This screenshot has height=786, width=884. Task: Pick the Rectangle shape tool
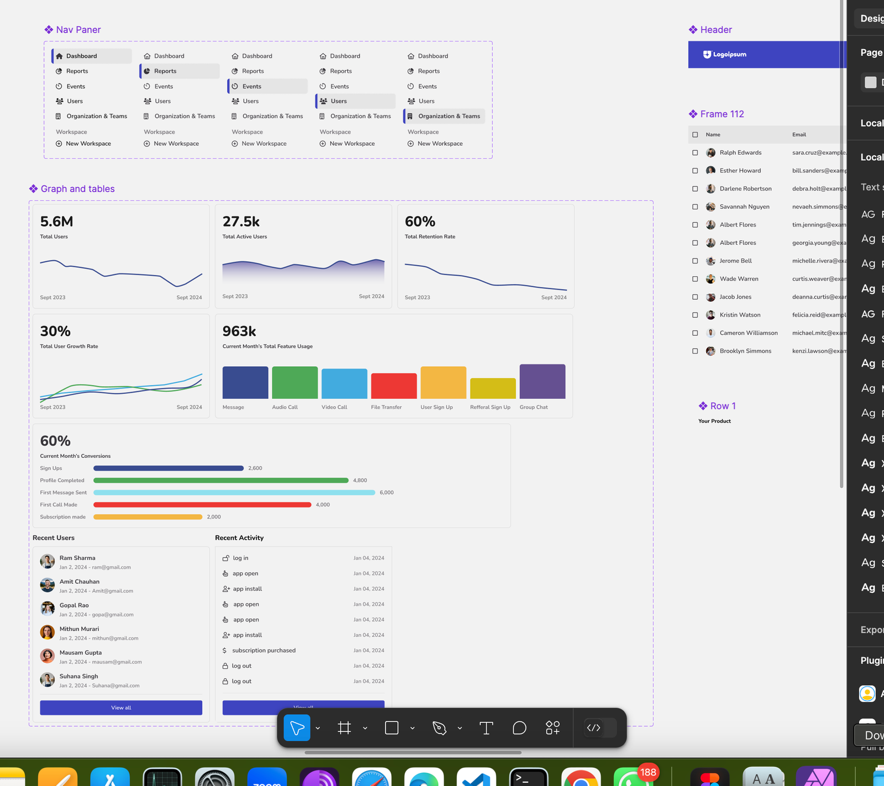point(392,728)
